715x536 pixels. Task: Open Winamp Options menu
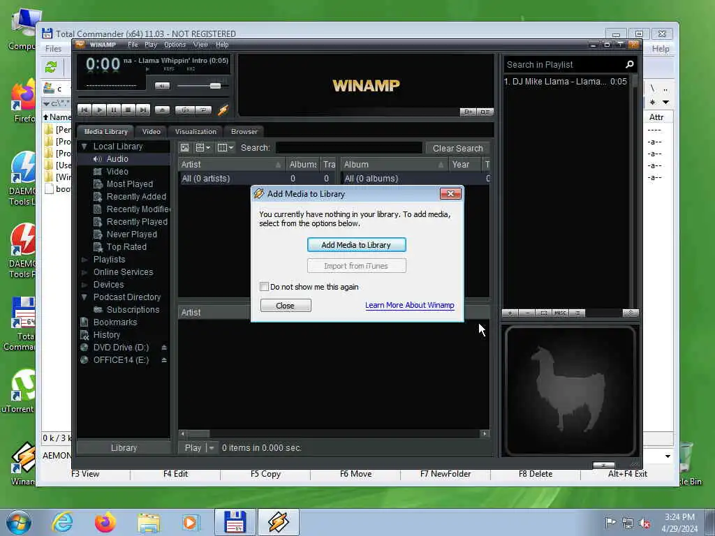point(175,45)
